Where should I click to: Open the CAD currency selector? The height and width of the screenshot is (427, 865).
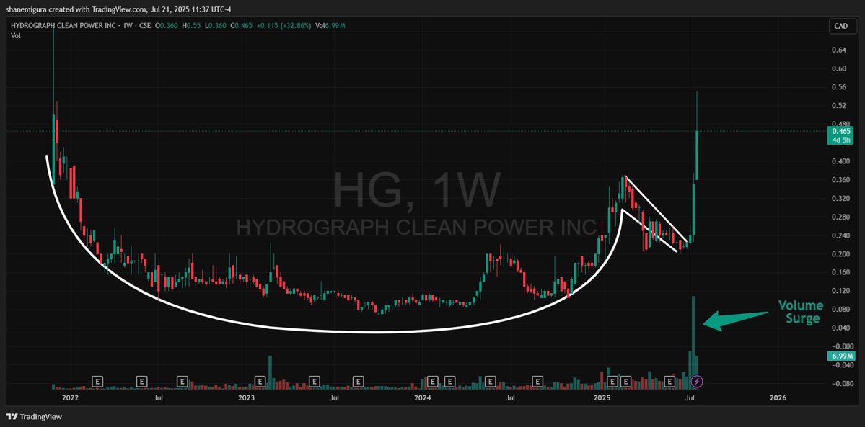click(x=842, y=26)
